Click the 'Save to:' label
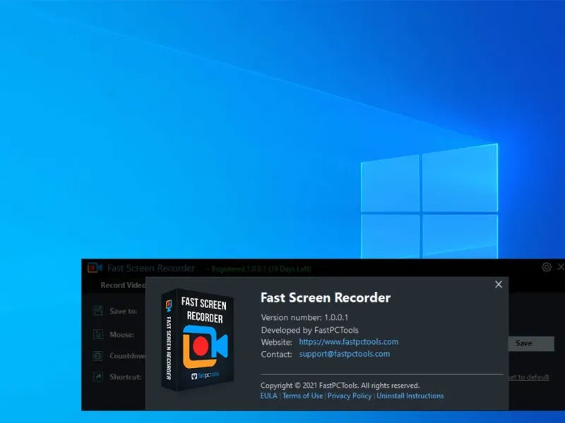This screenshot has height=423, width=565. tap(123, 311)
